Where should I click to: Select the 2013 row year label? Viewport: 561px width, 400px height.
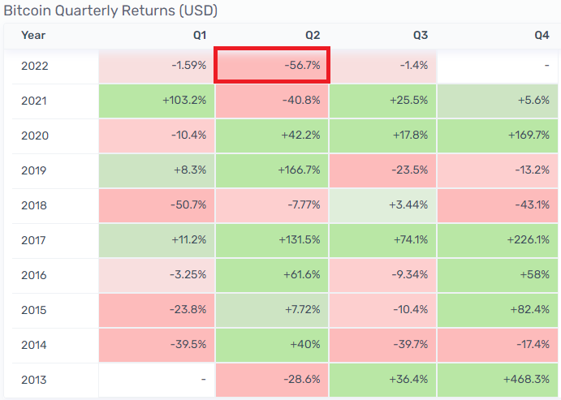35,380
